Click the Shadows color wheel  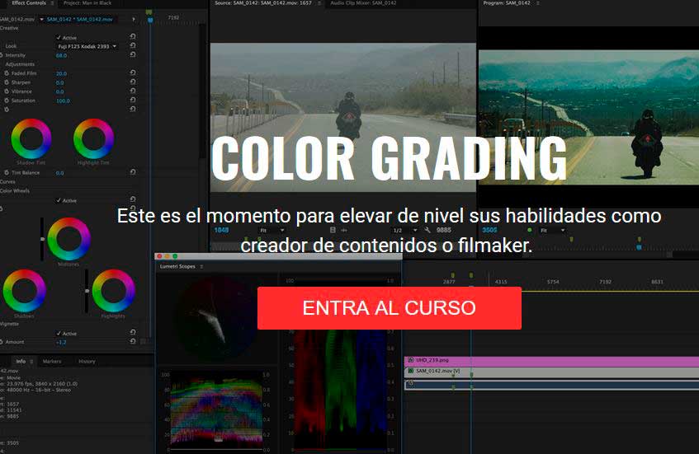pyautogui.click(x=24, y=291)
